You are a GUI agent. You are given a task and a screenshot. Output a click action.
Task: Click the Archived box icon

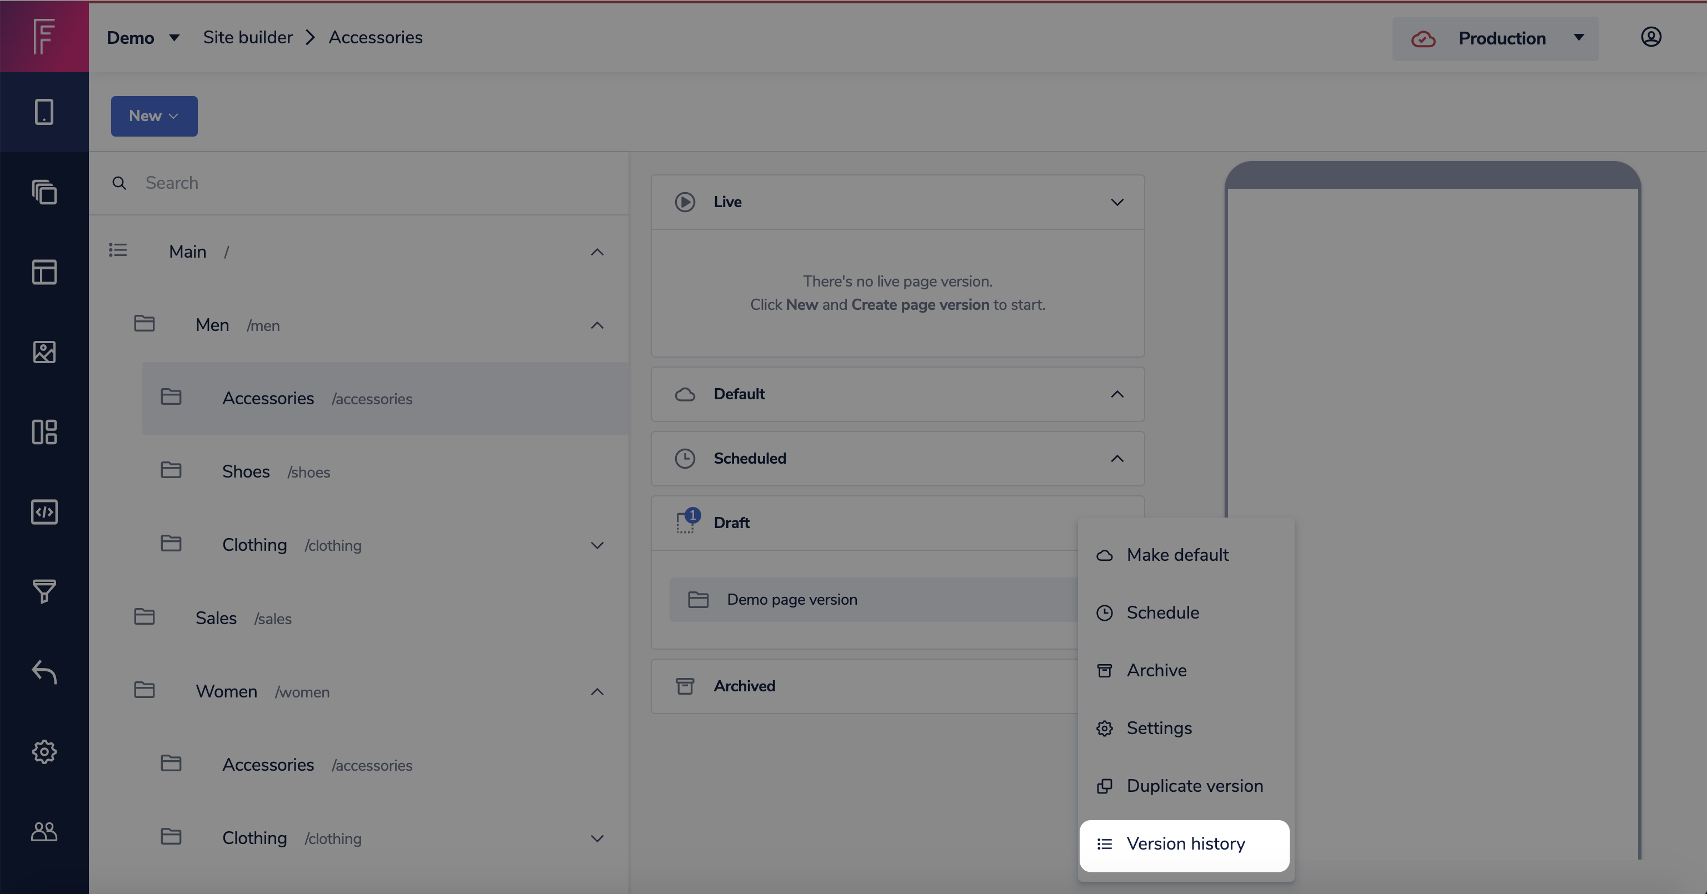[x=685, y=687]
